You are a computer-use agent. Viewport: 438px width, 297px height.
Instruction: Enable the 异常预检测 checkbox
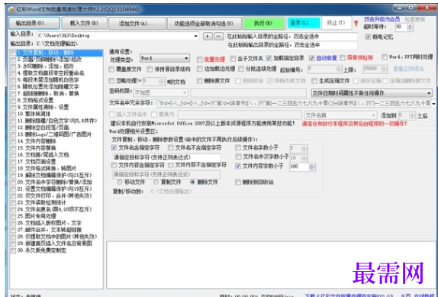[x=343, y=58]
